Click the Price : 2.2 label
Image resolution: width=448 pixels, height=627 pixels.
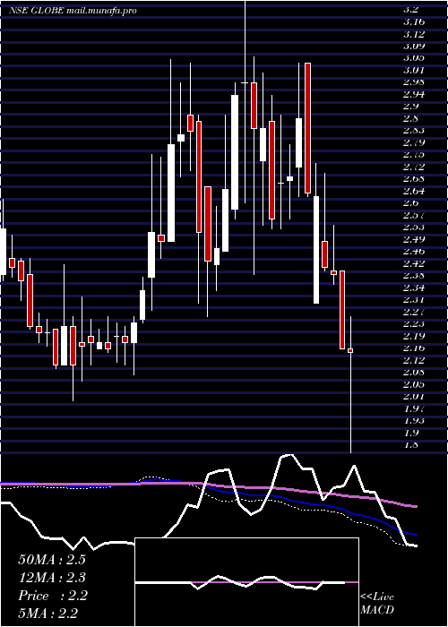coord(53,596)
